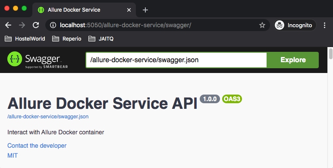
Task: Click the Explore button
Action: [x=293, y=60]
